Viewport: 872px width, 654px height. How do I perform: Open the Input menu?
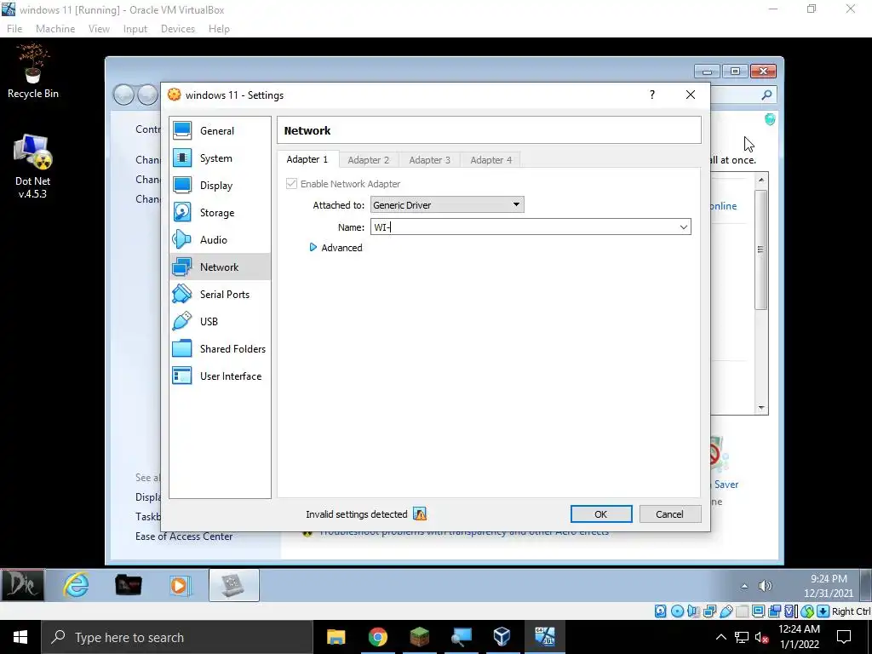[135, 29]
